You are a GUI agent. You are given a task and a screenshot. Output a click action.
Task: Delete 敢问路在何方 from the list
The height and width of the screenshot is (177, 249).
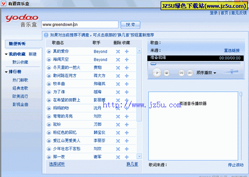pyautogui.click(x=118, y=76)
